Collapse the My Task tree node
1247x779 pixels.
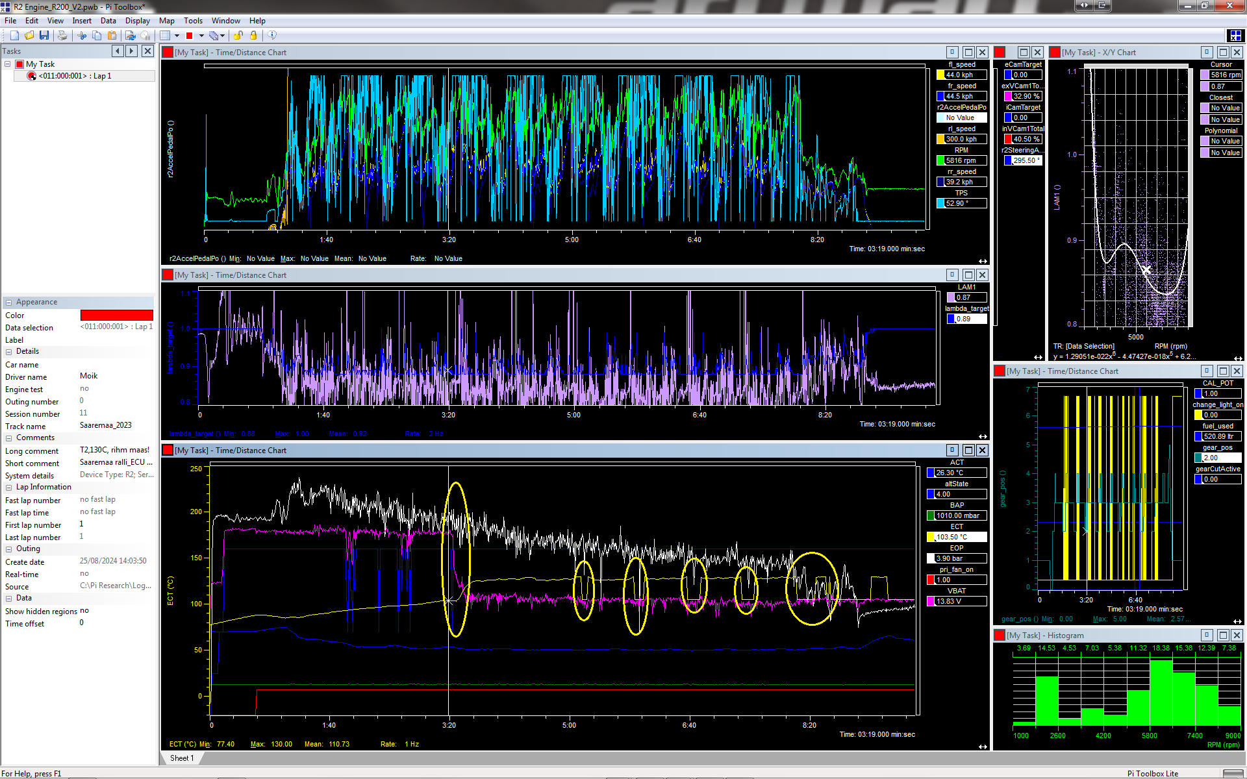coord(8,64)
